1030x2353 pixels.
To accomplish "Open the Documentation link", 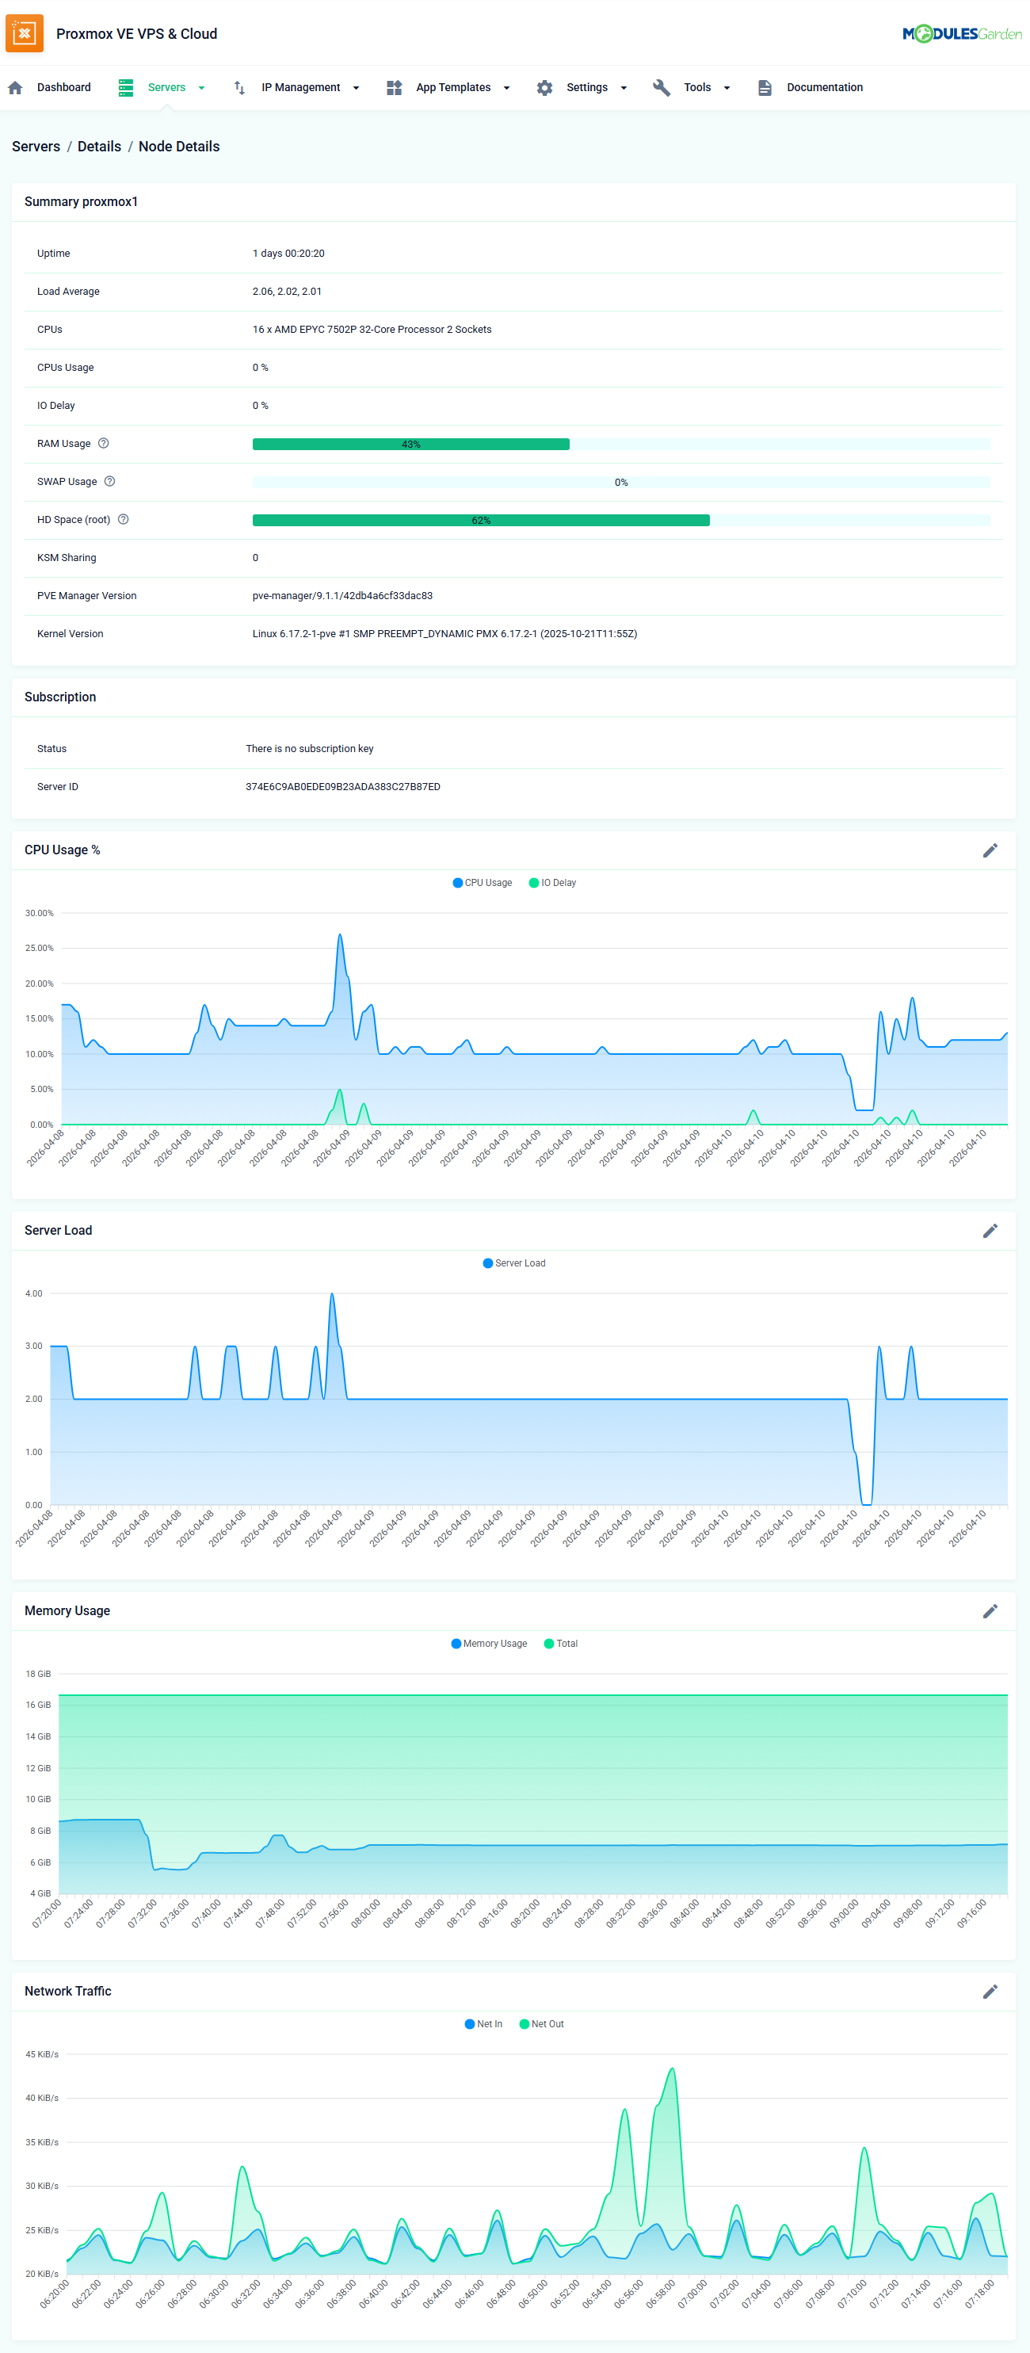I will 824,88.
